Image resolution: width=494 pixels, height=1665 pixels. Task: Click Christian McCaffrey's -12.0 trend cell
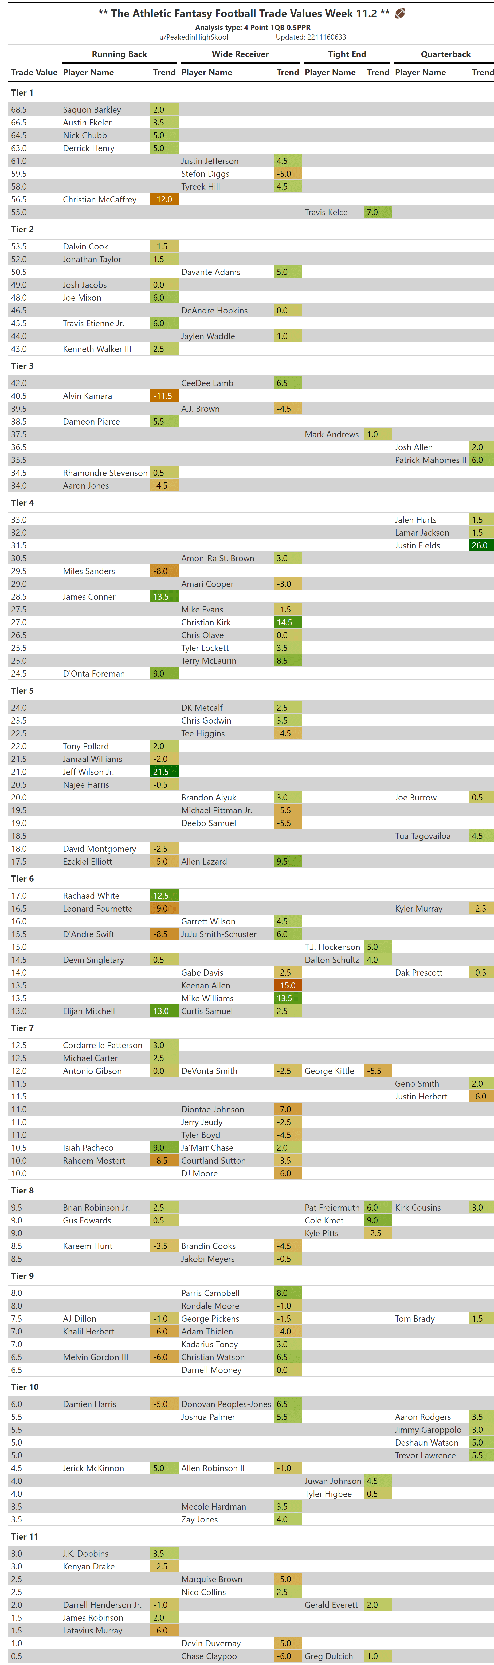point(164,200)
